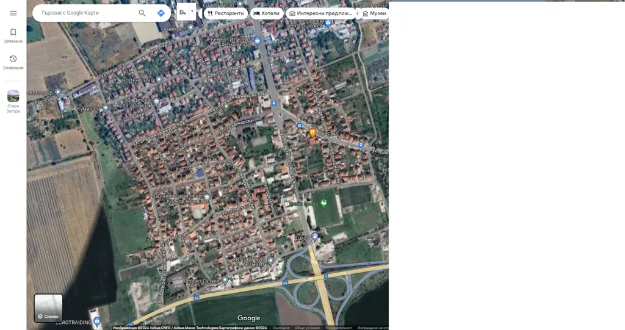Image resolution: width=625 pixels, height=330 pixels.
Task: Filter by the Ресторанти chip
Action: [225, 13]
